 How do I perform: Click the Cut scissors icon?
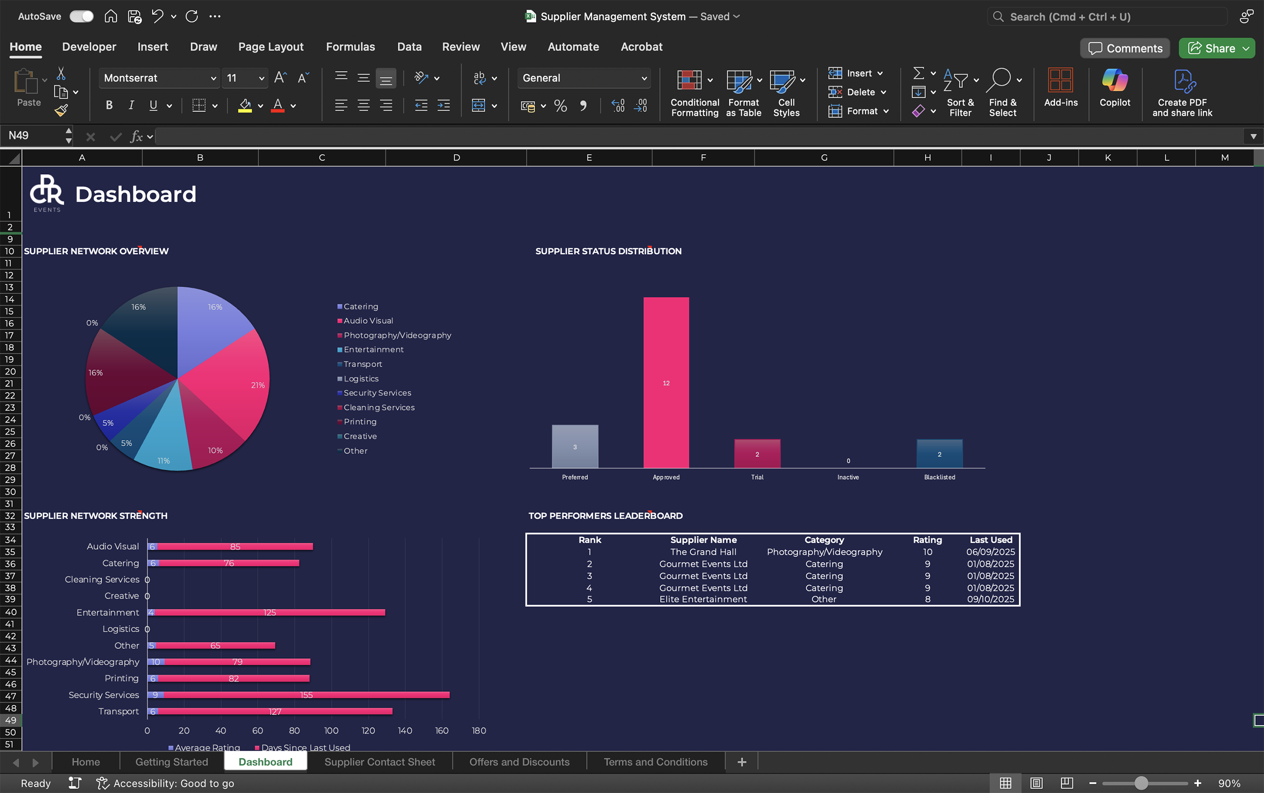(x=61, y=74)
